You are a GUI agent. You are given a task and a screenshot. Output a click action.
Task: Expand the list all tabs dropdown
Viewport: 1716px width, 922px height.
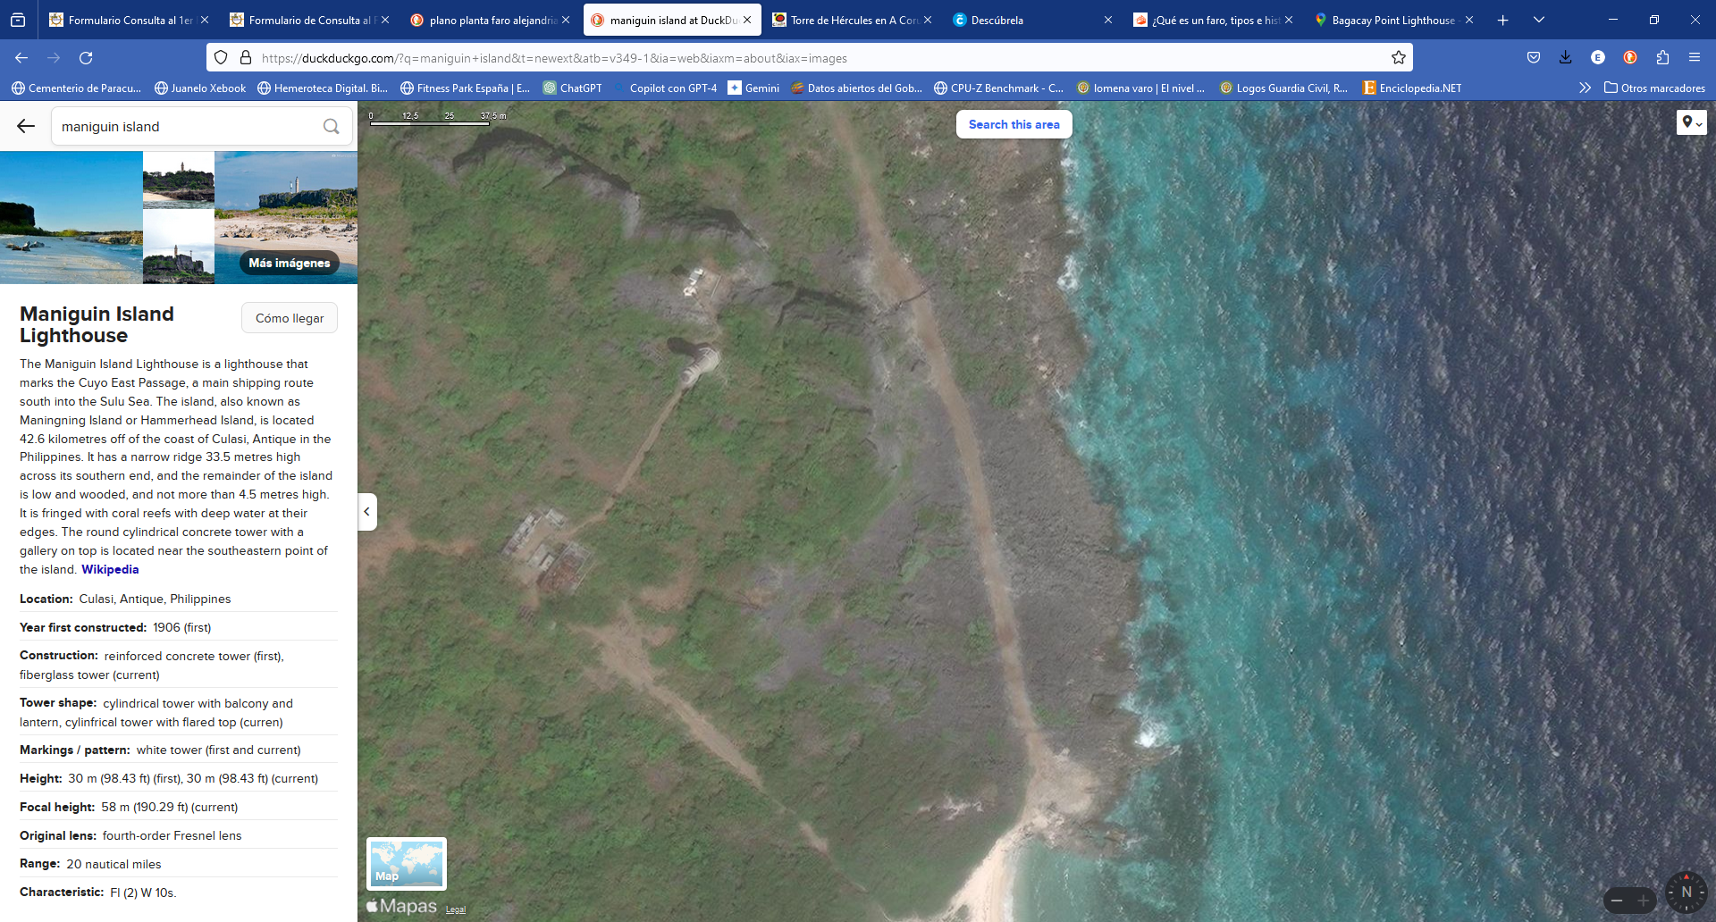point(1538,20)
